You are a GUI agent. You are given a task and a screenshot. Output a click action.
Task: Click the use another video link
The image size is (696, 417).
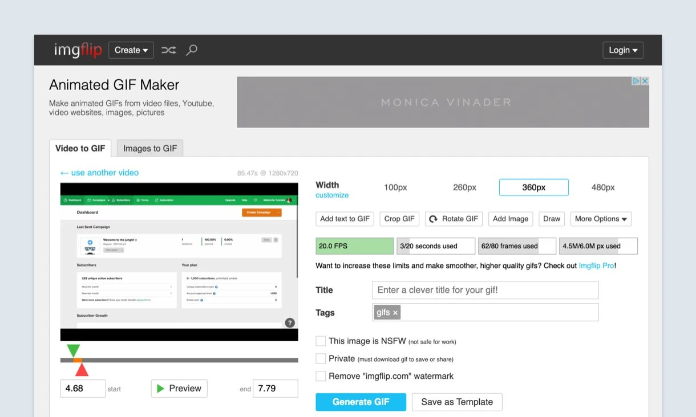[99, 173]
